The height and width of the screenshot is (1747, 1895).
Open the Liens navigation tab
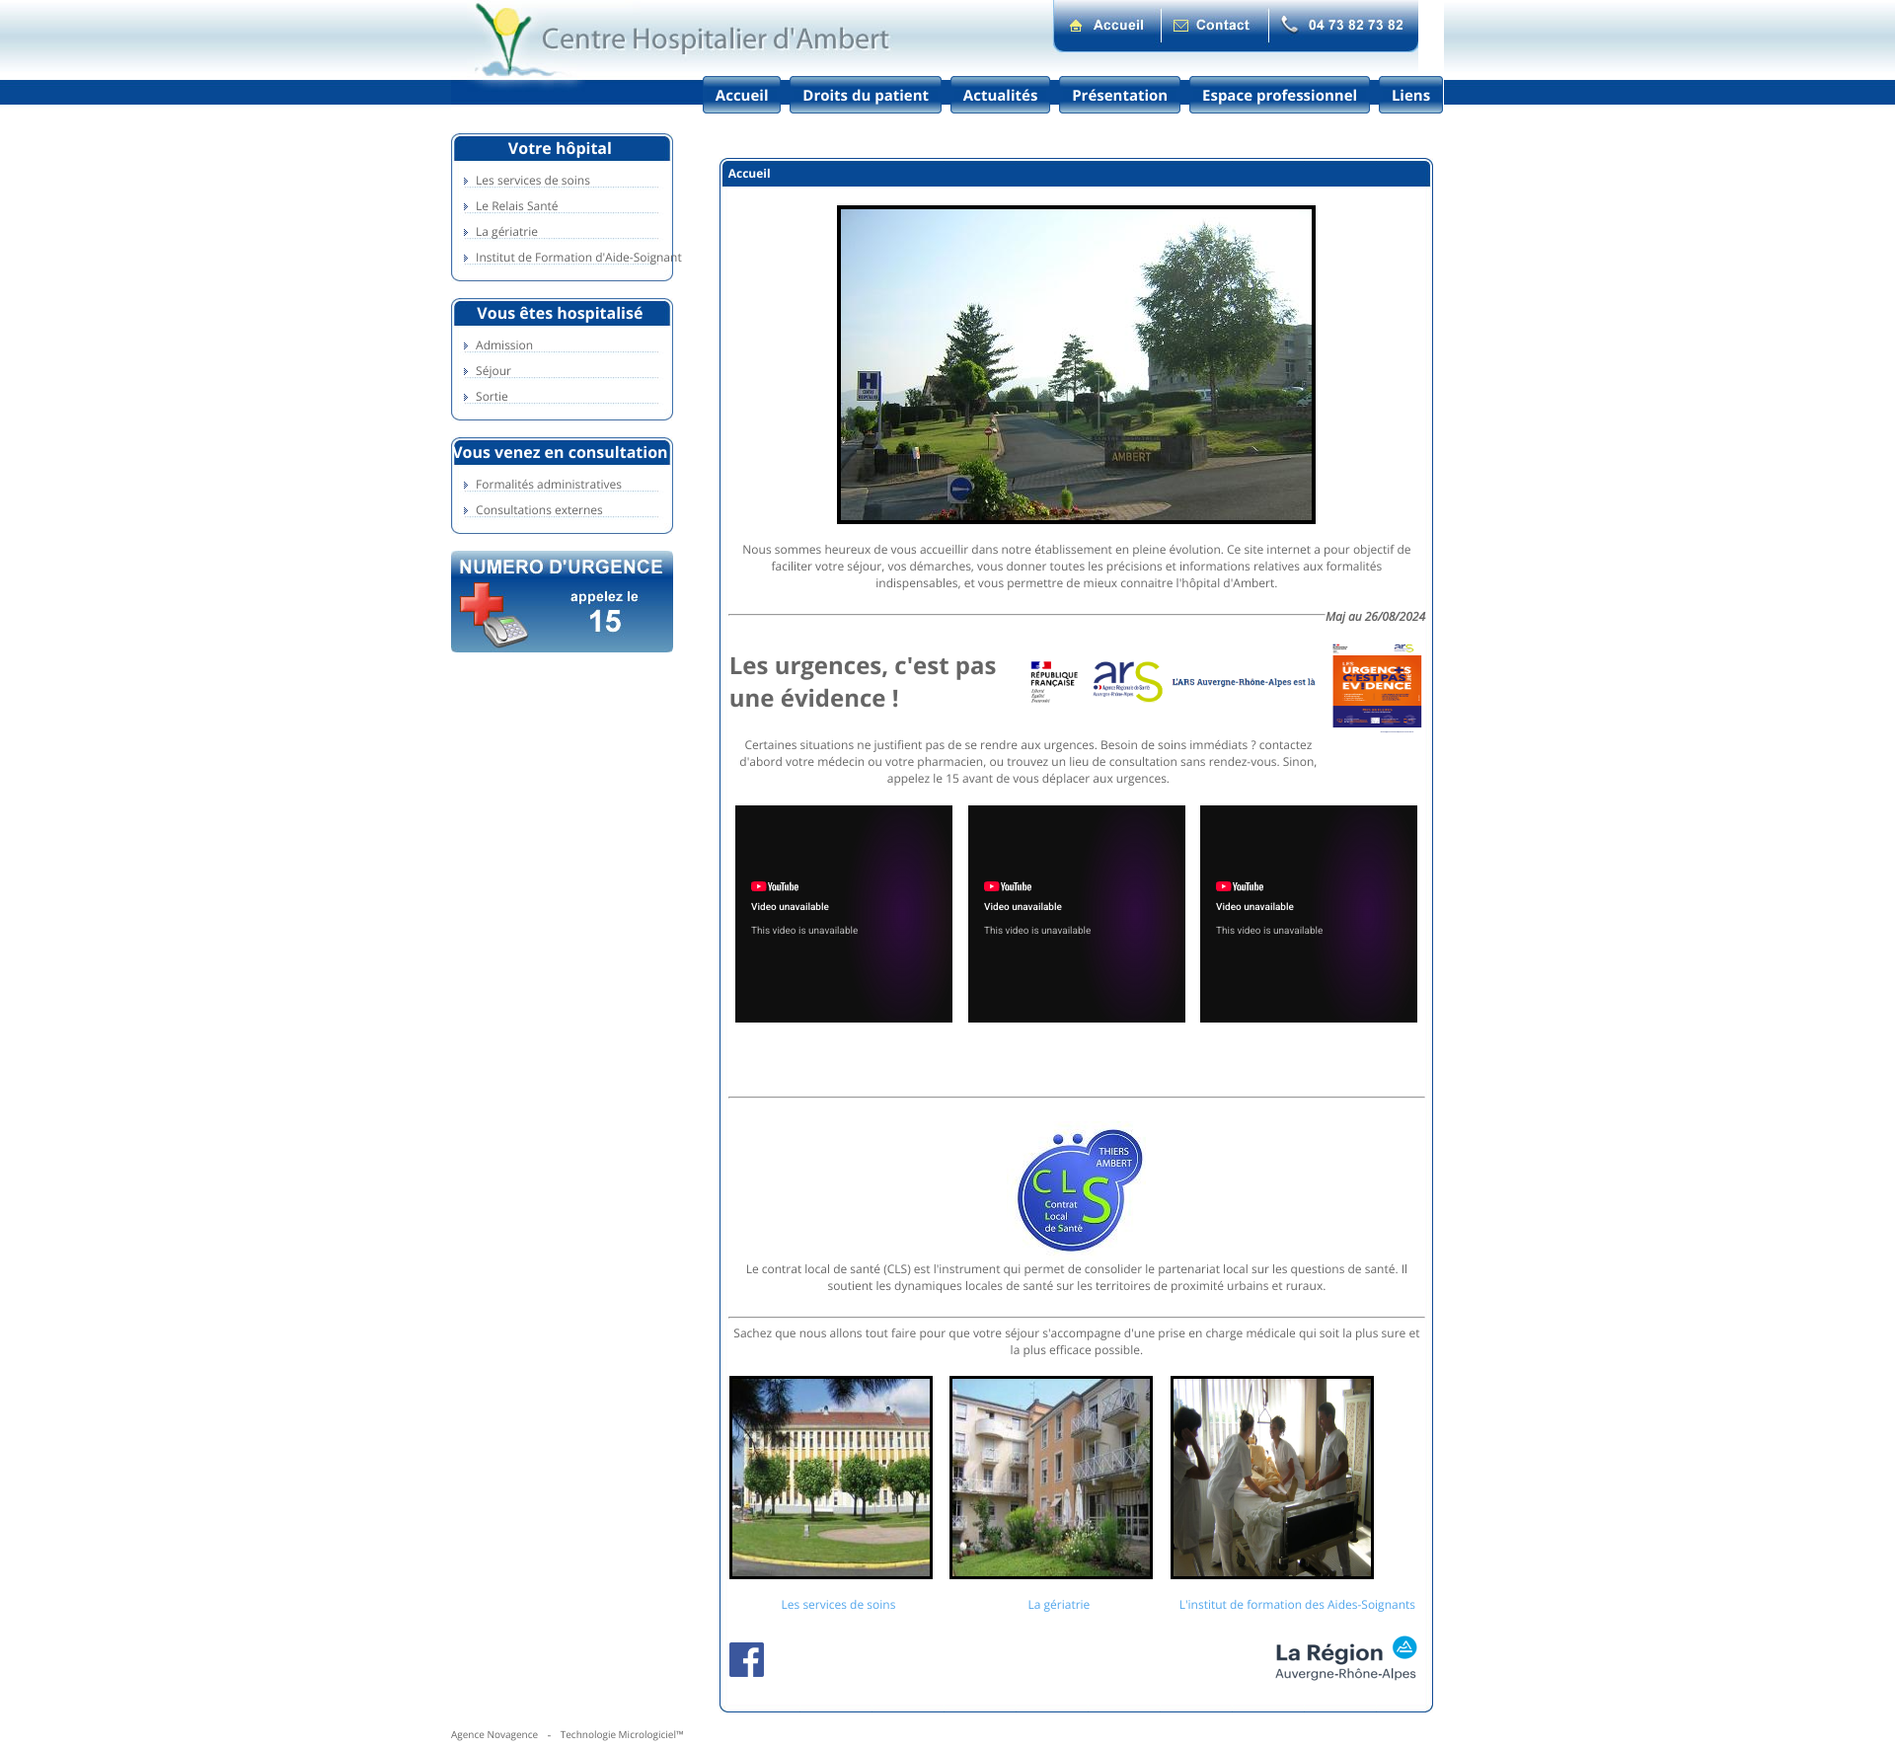1410,95
